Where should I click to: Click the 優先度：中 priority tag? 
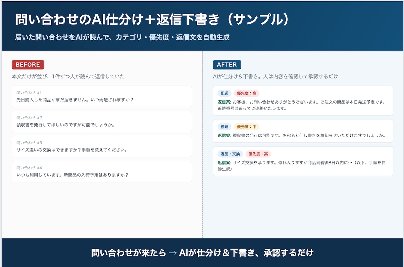coord(247,127)
